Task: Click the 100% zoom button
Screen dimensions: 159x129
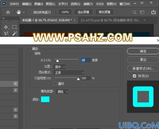Action: tap(65, 12)
